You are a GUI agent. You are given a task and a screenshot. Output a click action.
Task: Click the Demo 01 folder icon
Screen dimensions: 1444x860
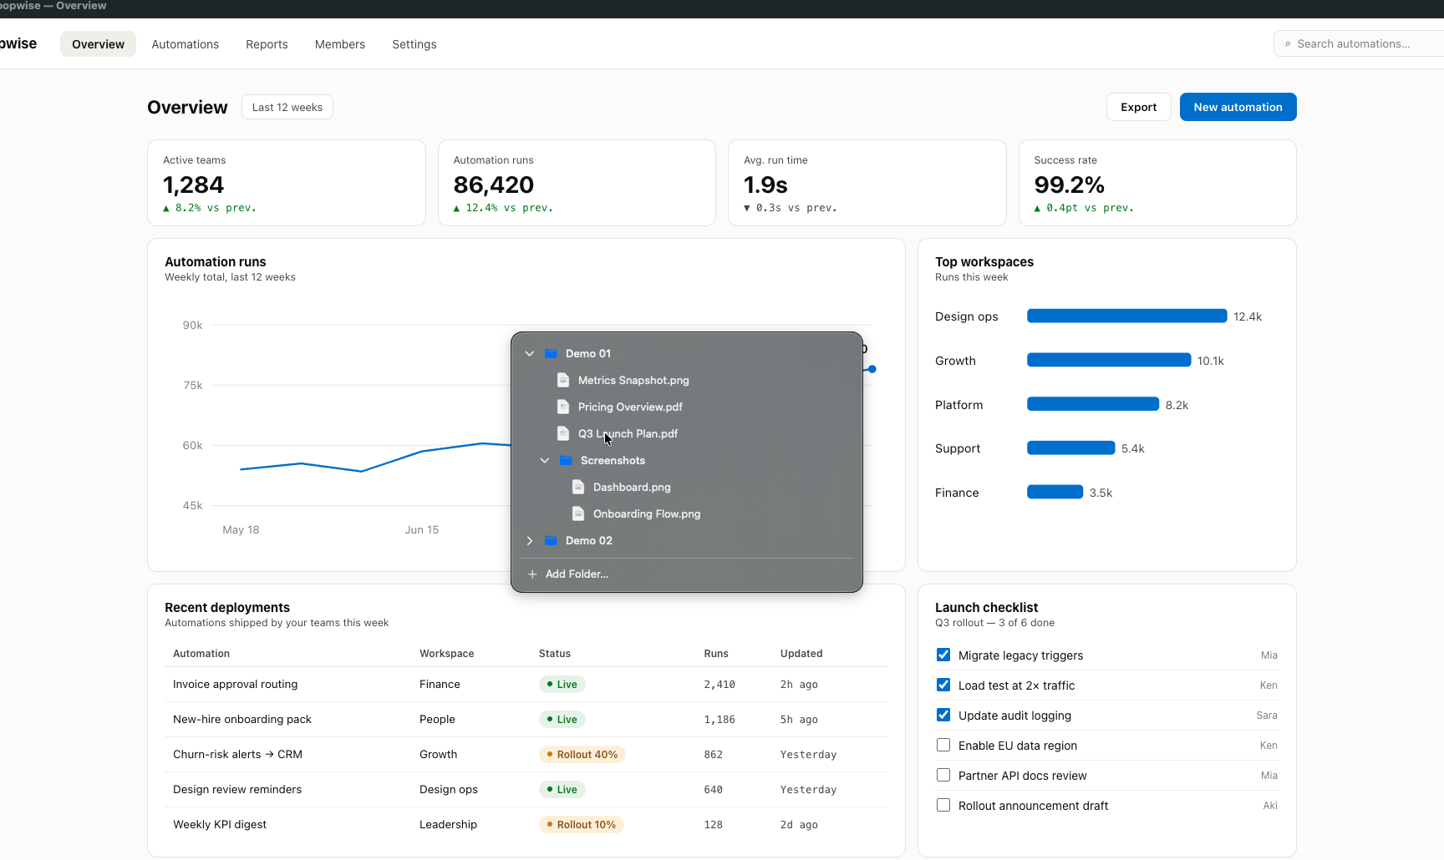pyautogui.click(x=551, y=353)
